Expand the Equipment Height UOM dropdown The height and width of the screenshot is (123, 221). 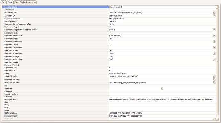pos(214,36)
